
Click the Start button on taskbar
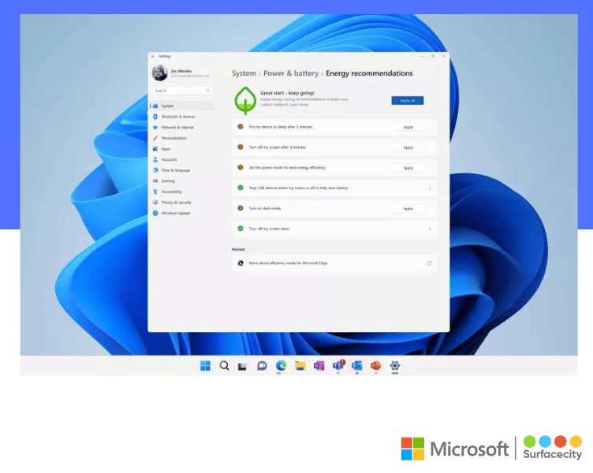coord(205,366)
